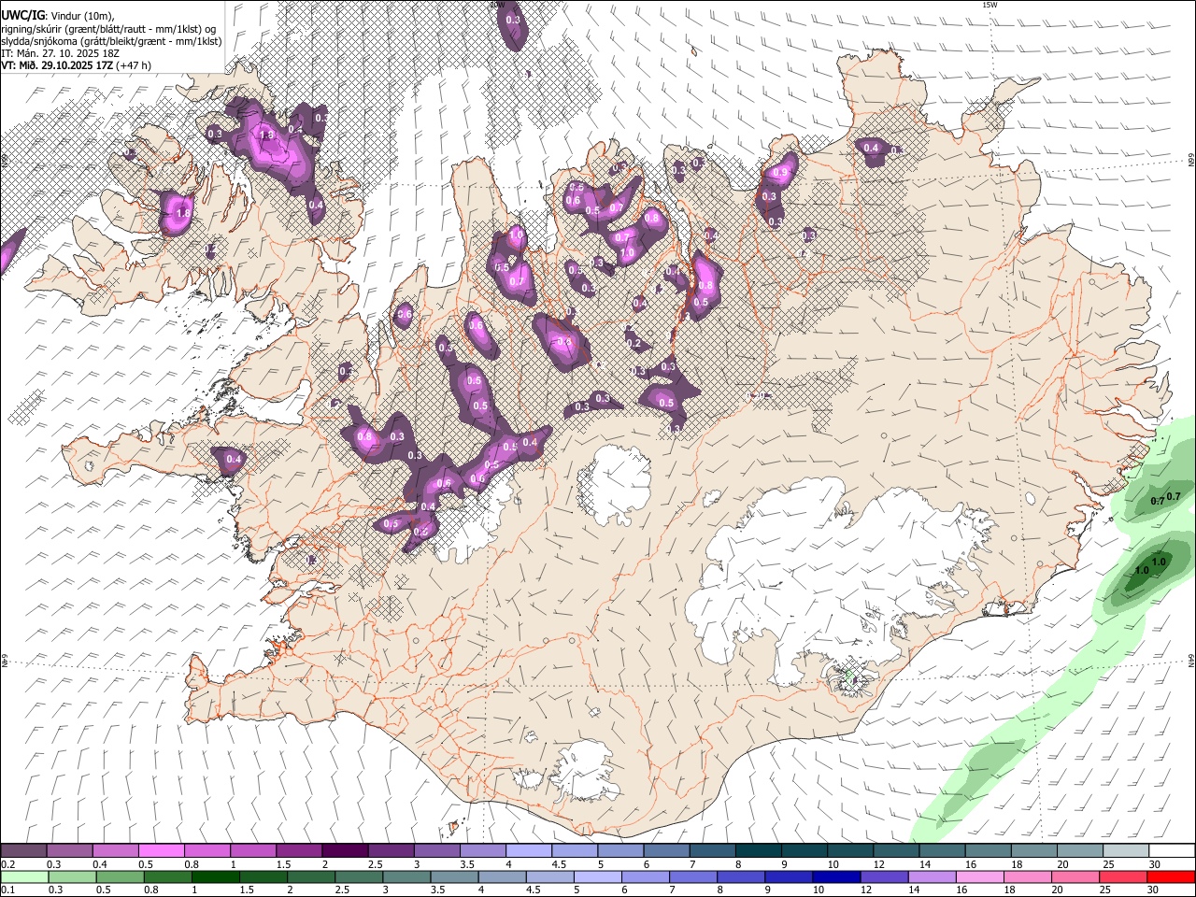Screen dimensions: 1196x897
Task: Select the 'rigning/skúrir' legend description line
Action: tap(108, 29)
